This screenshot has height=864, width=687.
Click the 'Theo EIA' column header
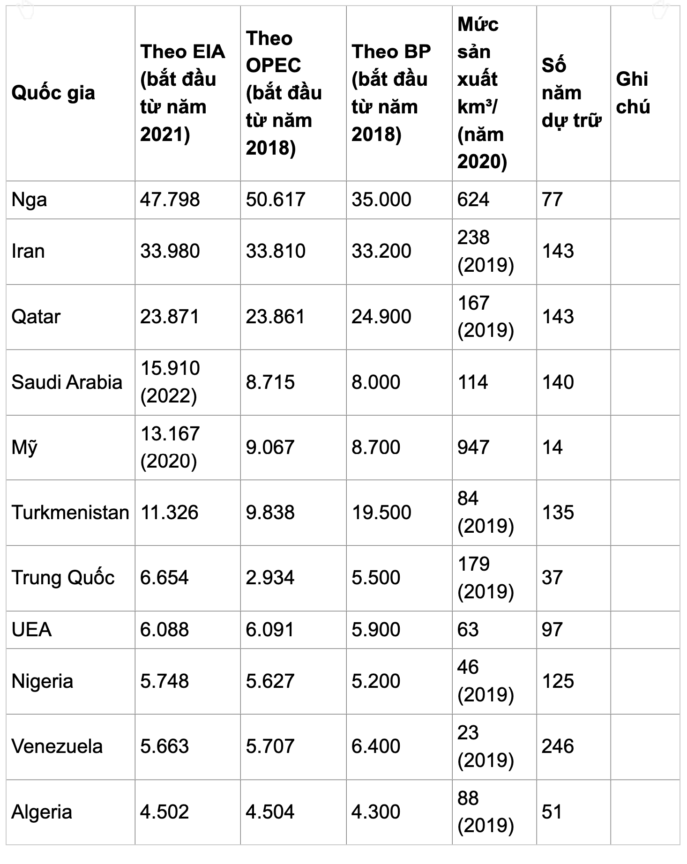[x=188, y=93]
